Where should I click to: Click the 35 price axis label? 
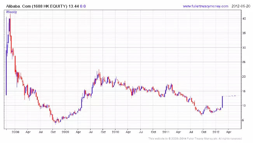244,33
